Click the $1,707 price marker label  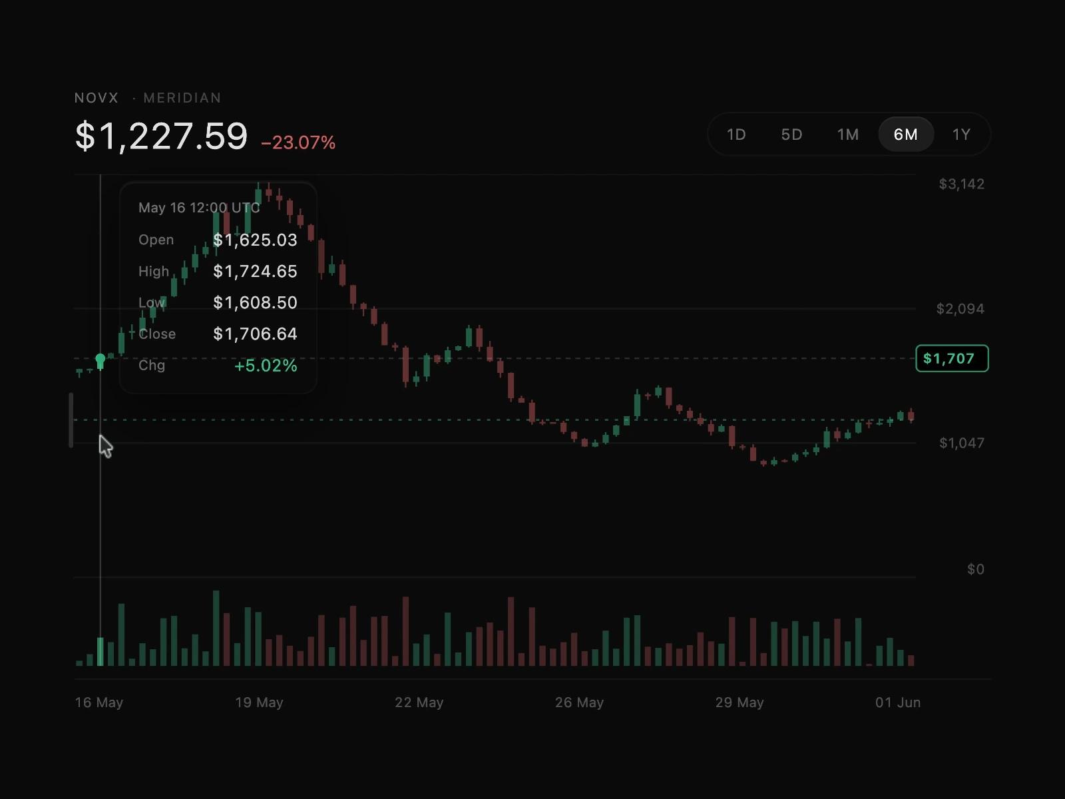click(952, 359)
